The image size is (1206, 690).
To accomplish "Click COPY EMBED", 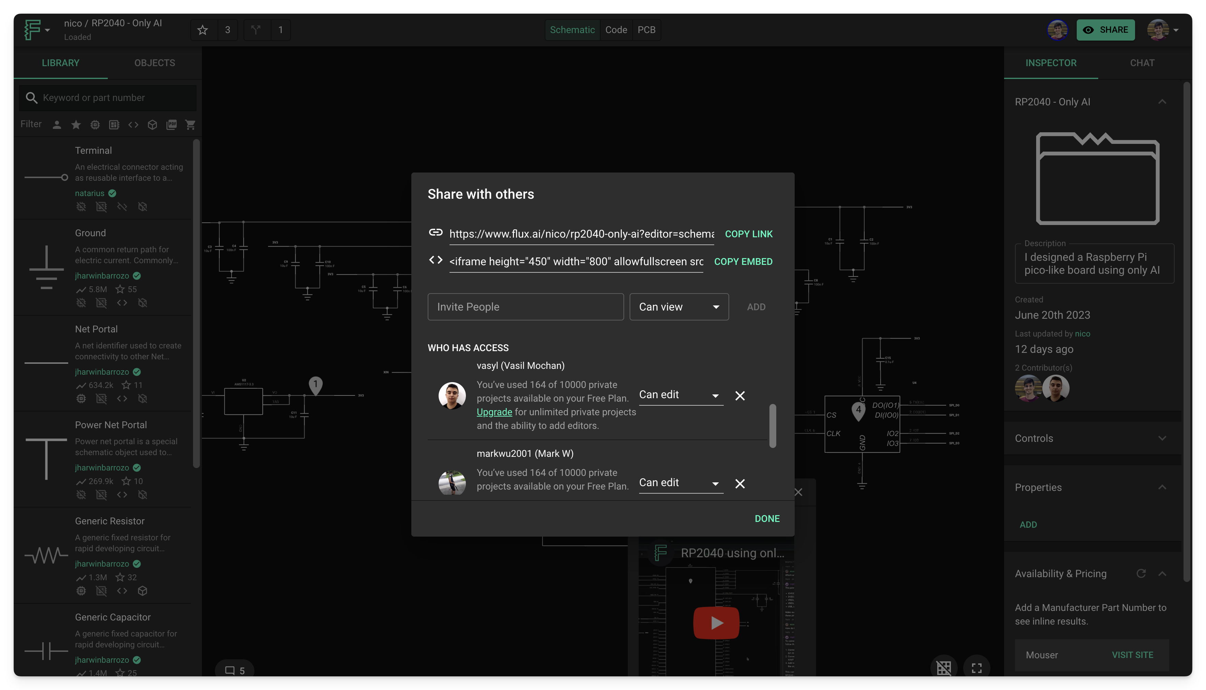I will coord(743,261).
